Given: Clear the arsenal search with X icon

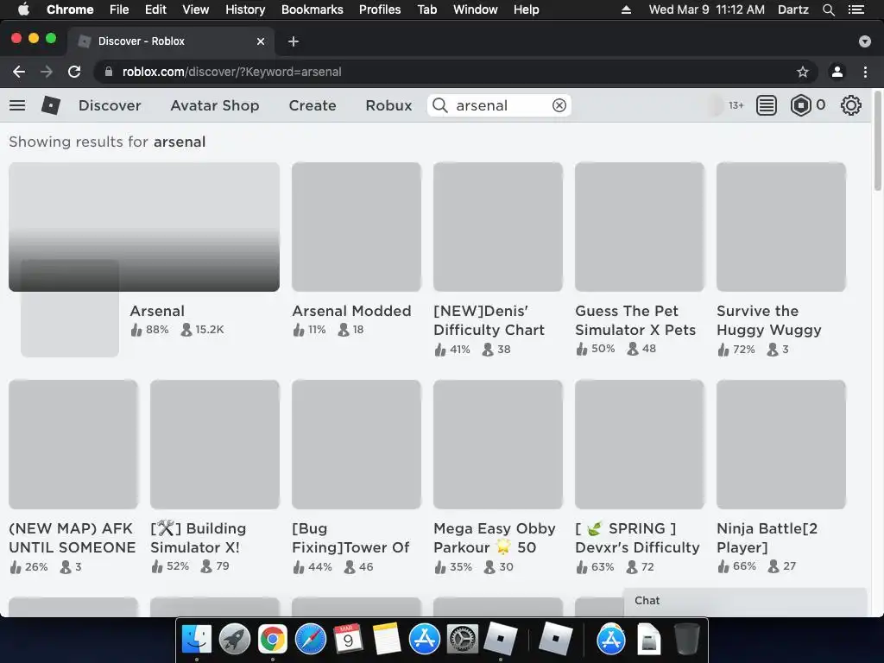Looking at the screenshot, I should tap(559, 105).
